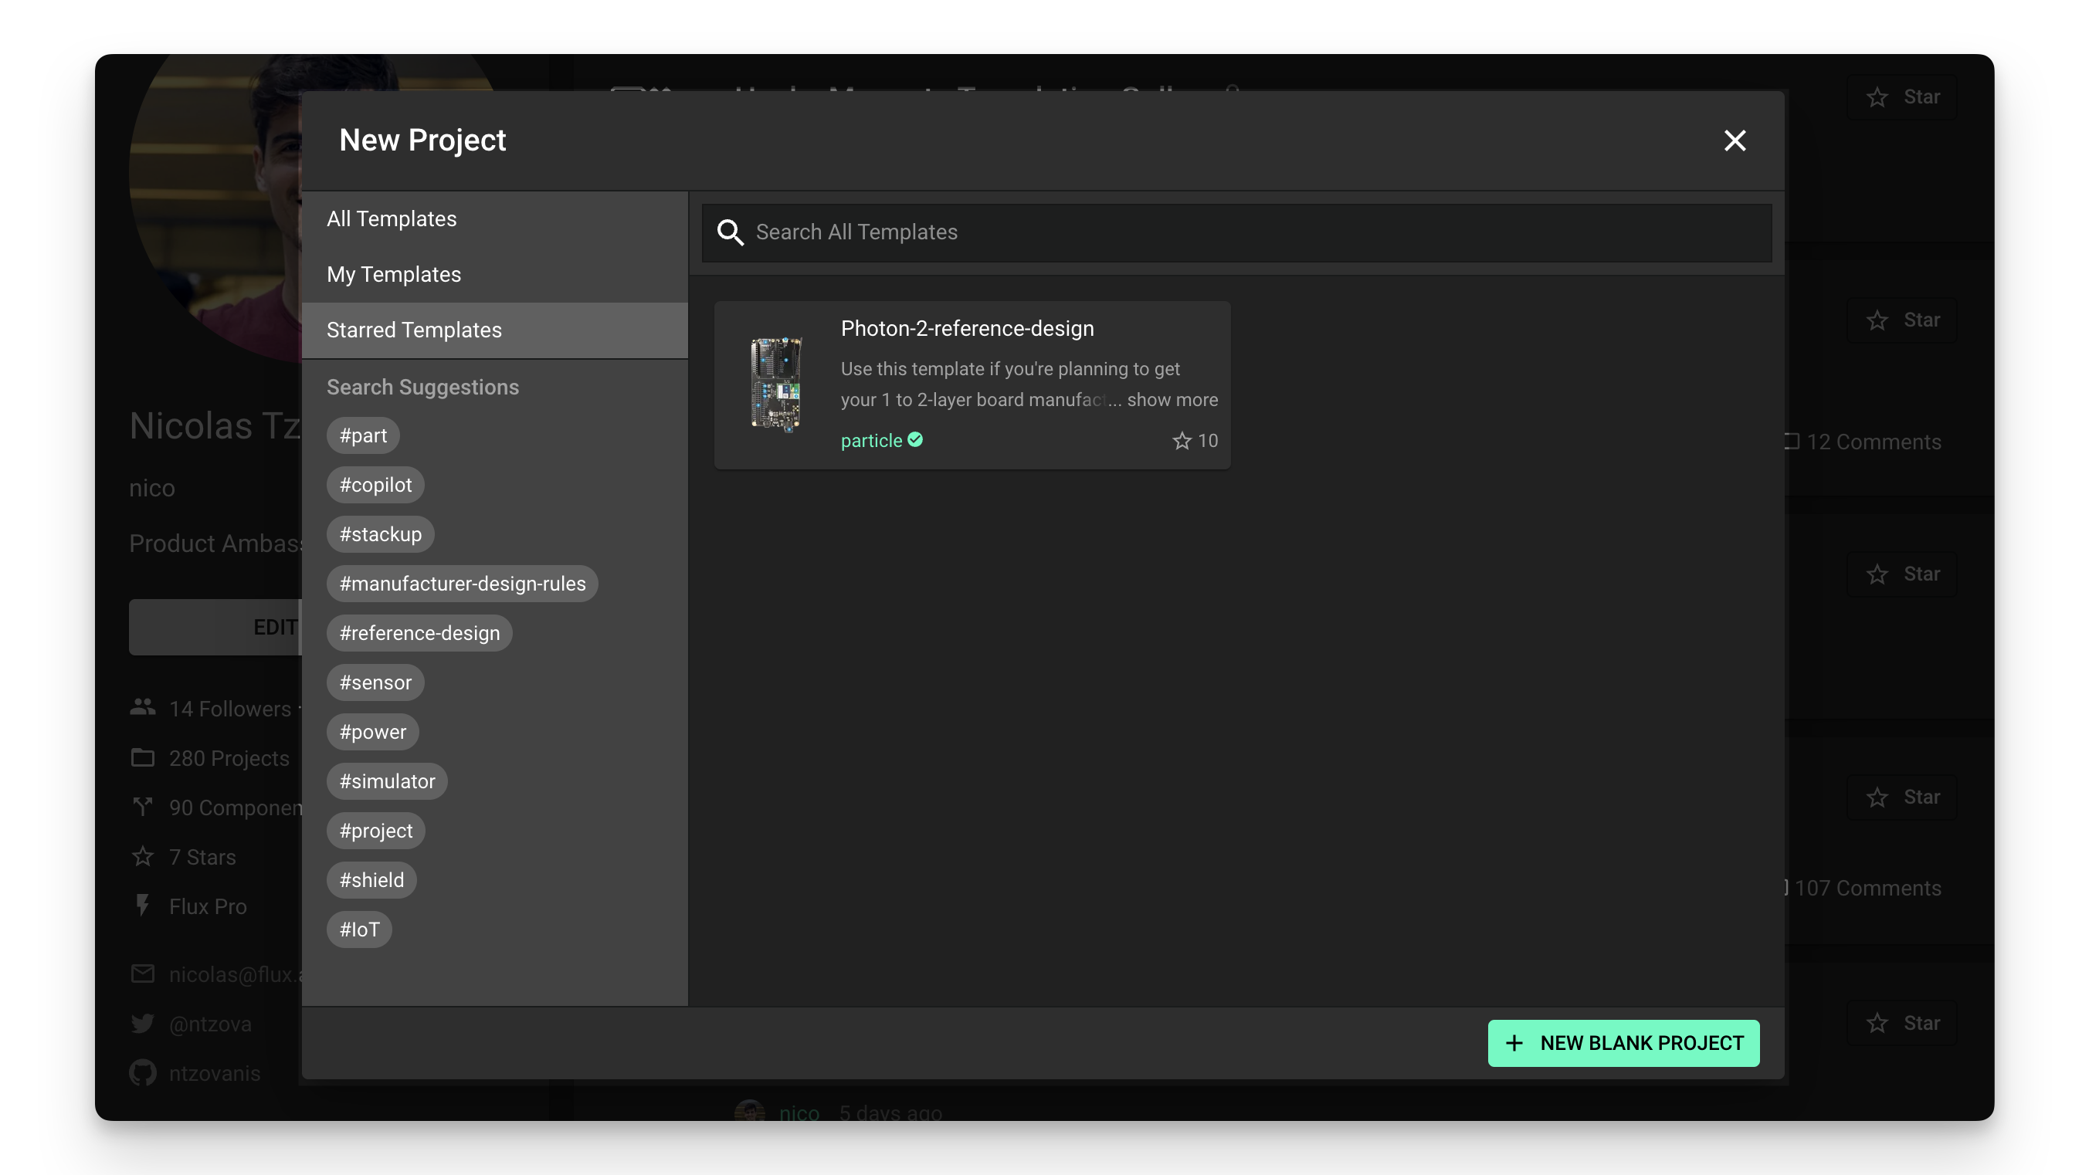
Task: Click particle's verified checkmark badge
Action: pyautogui.click(x=916, y=439)
